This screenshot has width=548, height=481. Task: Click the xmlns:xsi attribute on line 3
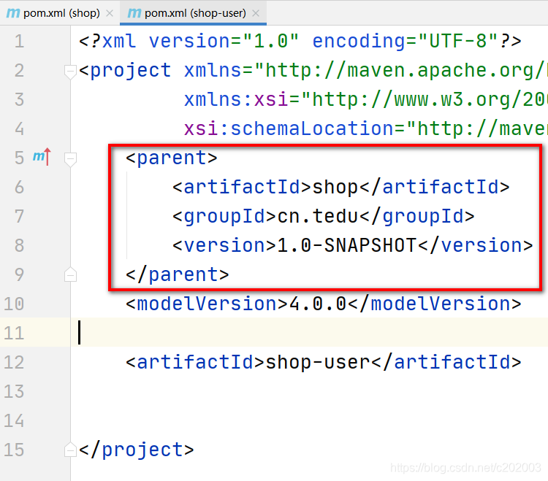point(365,99)
